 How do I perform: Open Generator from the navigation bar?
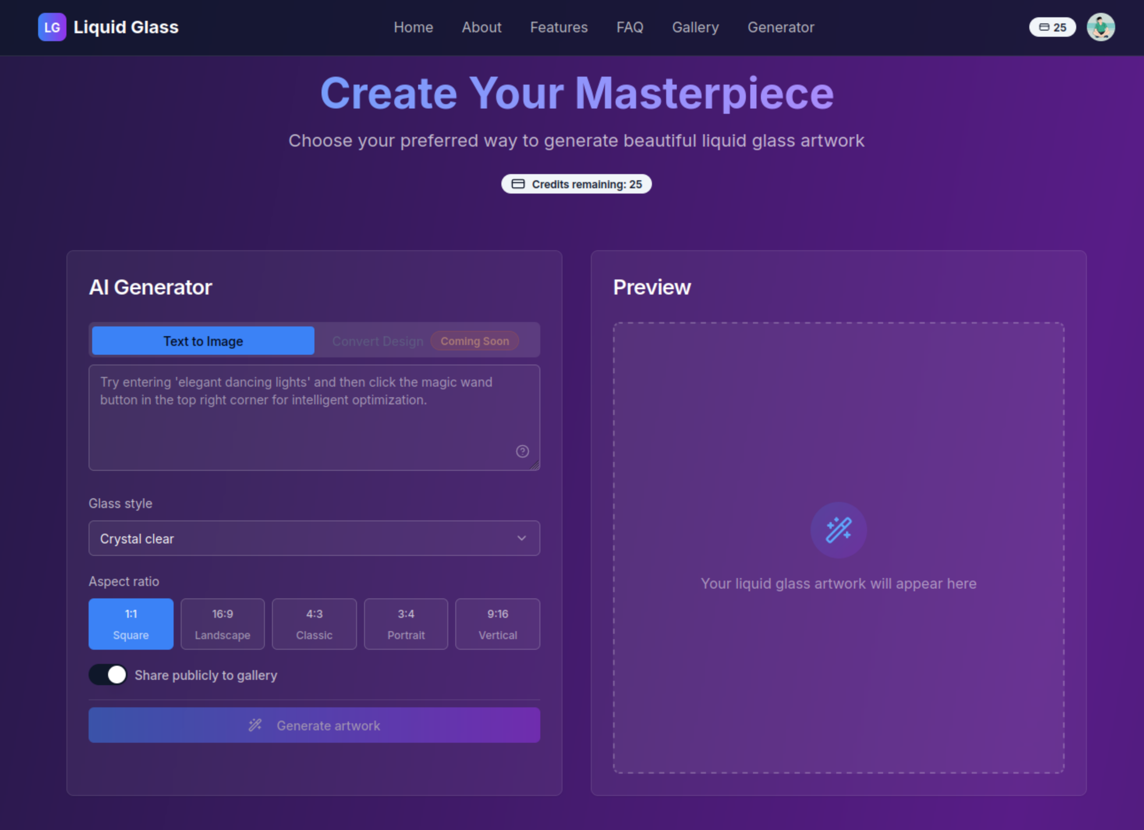(781, 27)
